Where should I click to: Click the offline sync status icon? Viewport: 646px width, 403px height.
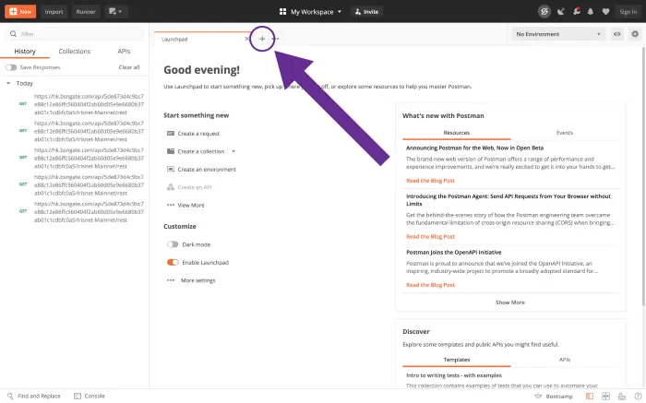tap(544, 11)
